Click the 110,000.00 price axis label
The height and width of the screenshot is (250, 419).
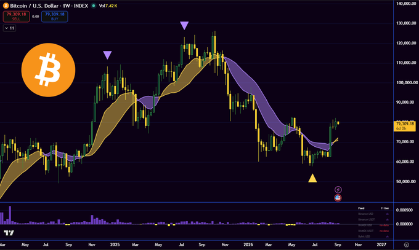(406, 63)
